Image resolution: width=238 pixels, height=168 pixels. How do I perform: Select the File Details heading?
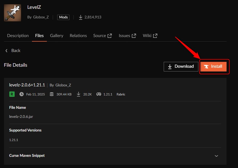[15, 65]
